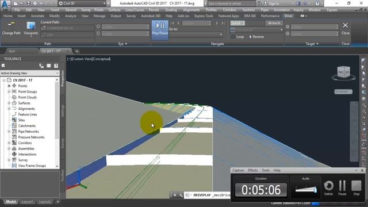Click the Close Drive X icon
This screenshot has width=368, height=207.
pos(345,25)
